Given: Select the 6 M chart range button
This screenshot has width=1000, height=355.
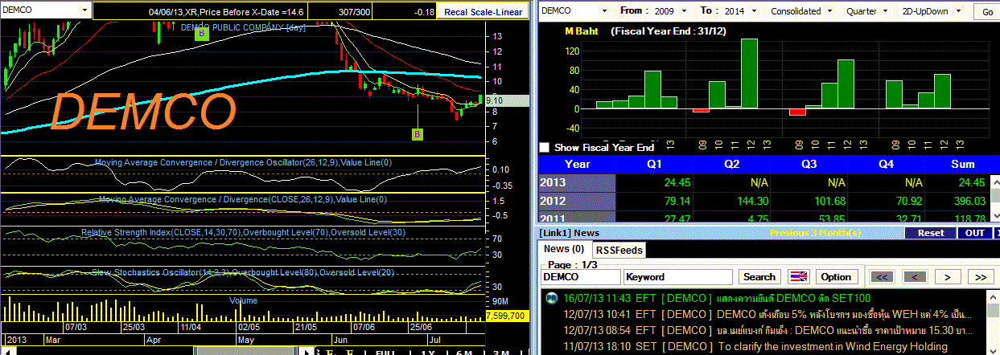Looking at the screenshot, I should [464, 352].
